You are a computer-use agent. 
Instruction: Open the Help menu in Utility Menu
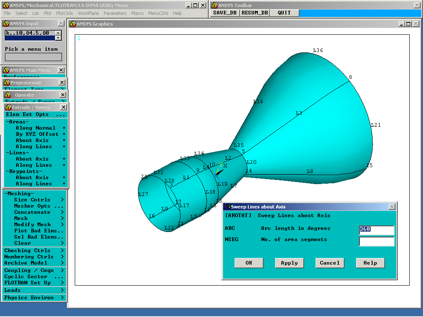click(177, 13)
